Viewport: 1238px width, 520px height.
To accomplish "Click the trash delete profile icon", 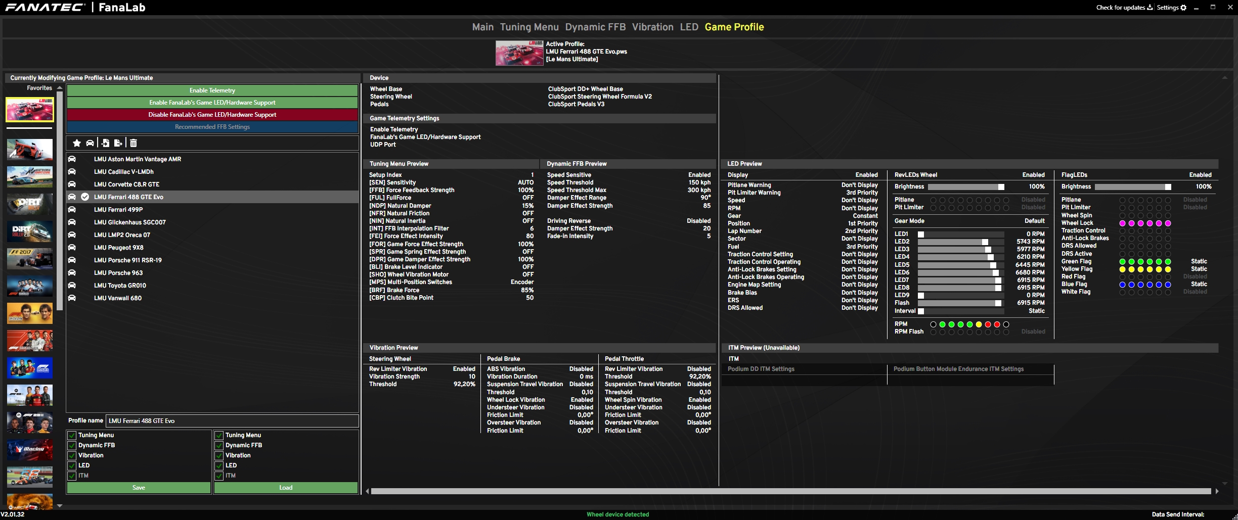I will click(x=134, y=143).
